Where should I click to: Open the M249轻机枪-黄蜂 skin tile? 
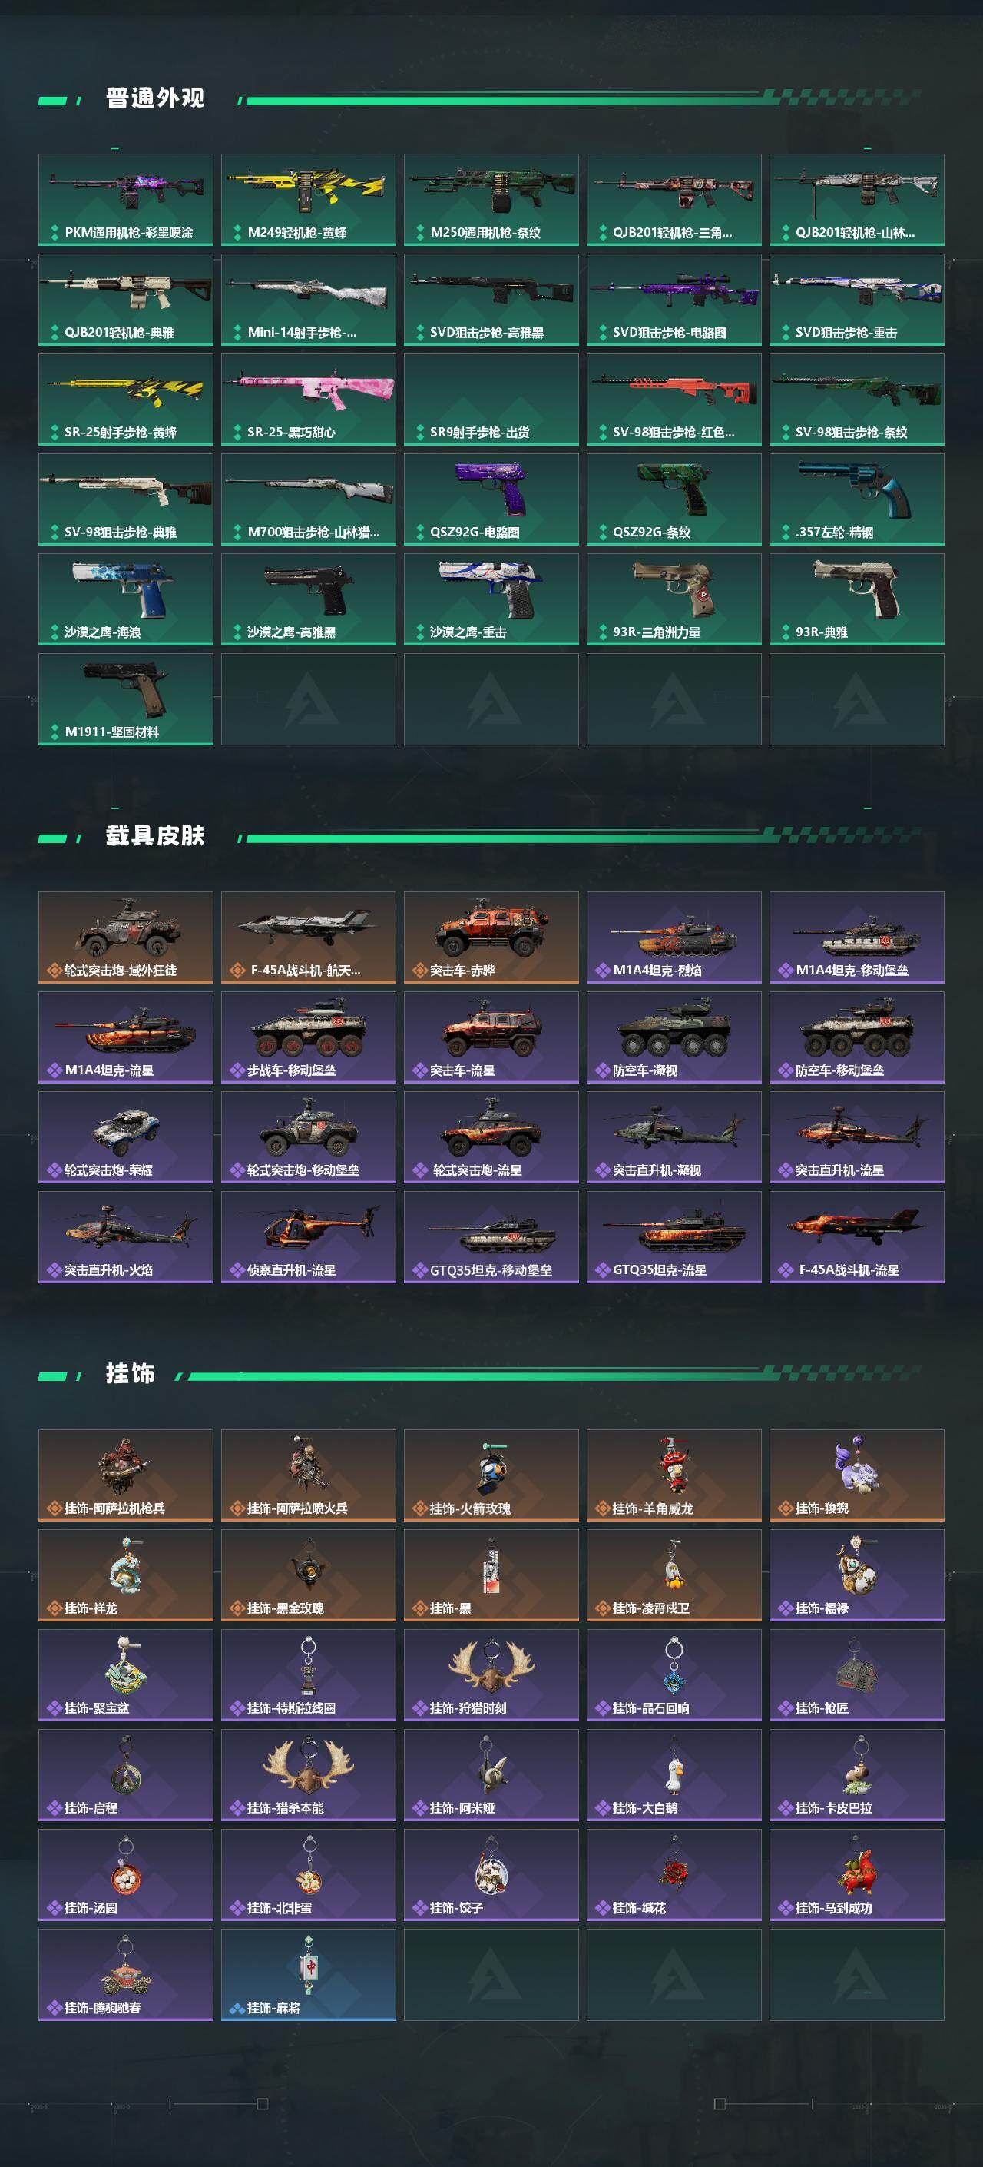tap(309, 199)
